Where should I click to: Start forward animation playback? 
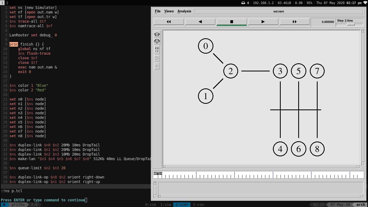pos(263,22)
